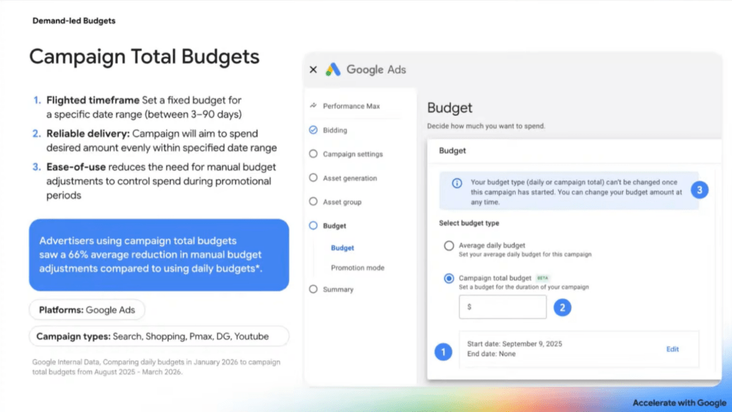Select the Campaign total budget option

click(x=449, y=278)
